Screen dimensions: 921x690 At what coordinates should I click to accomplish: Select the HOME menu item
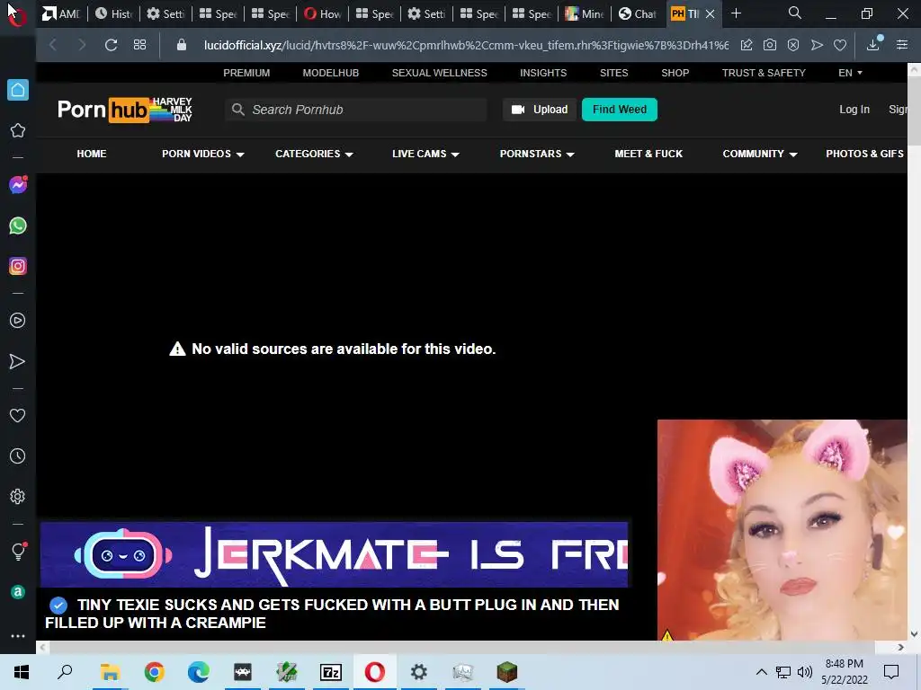(92, 154)
